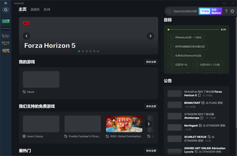Switch to the 队列 tab

coord(47,9)
